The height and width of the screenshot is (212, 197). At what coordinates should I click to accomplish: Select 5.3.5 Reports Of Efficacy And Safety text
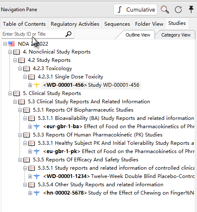pos(86,160)
